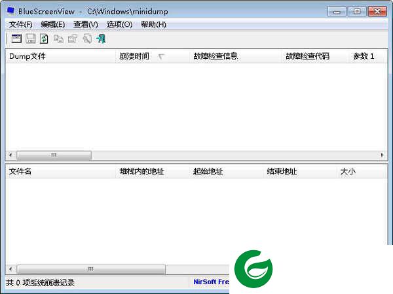This screenshot has height=294, width=393.
Task: Sort by 堆栈内的地址 column header
Action: pyautogui.click(x=153, y=171)
